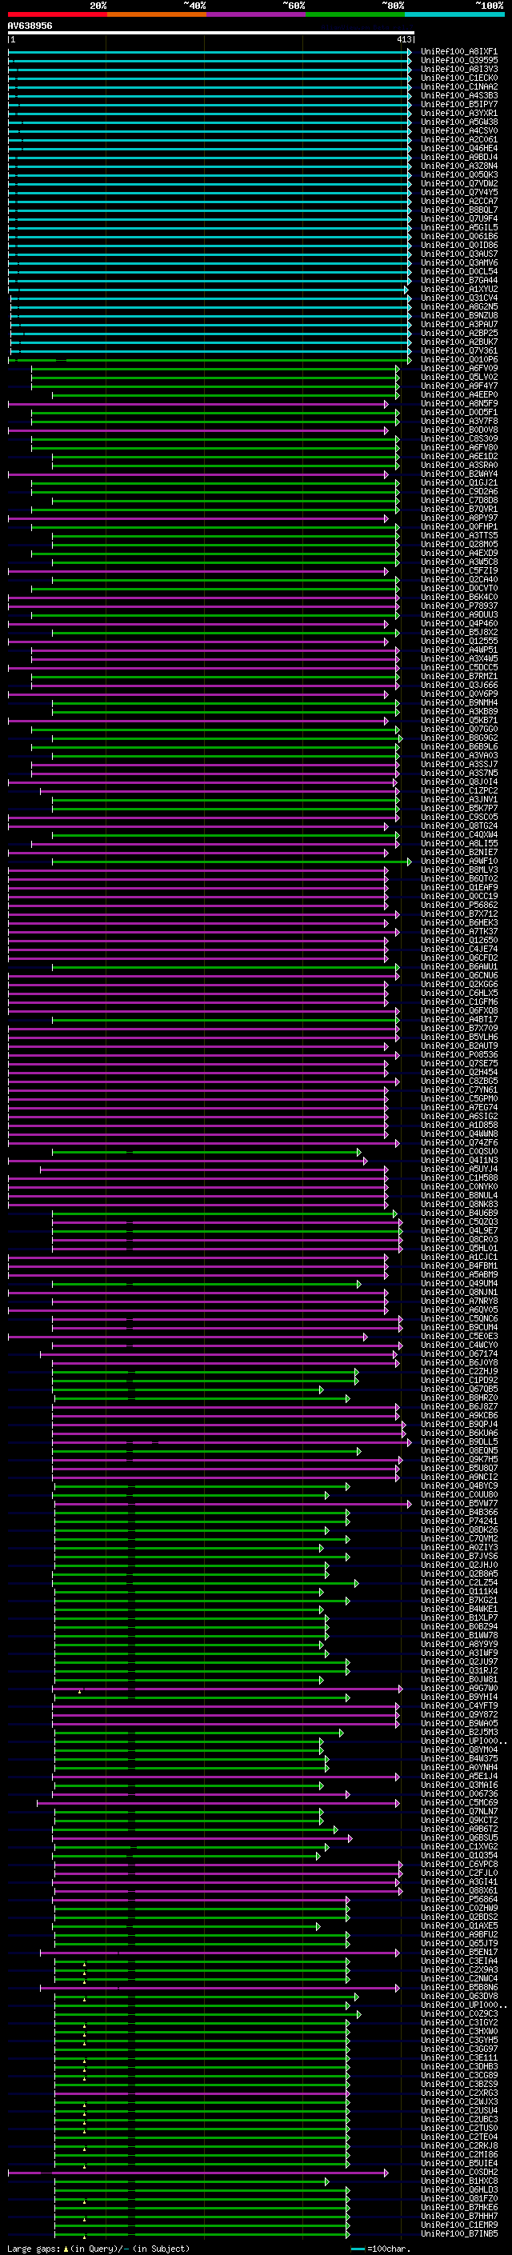Click the green ~80% legend segment
The height and width of the screenshot is (2255, 512).
pyautogui.click(x=355, y=15)
